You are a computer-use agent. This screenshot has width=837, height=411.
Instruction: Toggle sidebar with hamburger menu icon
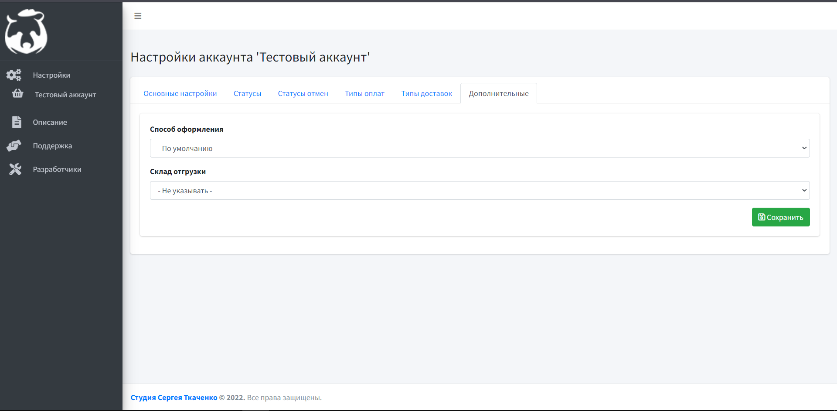coord(138,16)
